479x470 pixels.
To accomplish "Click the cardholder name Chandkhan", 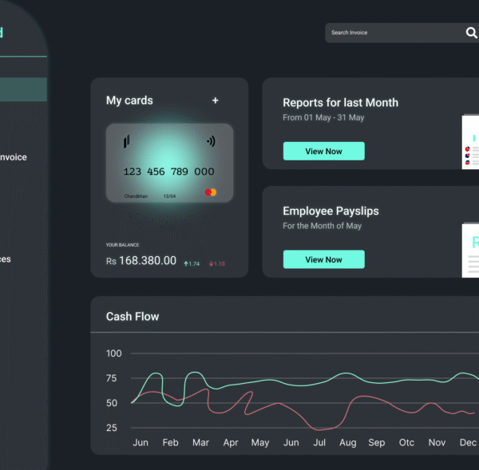I will [x=136, y=196].
